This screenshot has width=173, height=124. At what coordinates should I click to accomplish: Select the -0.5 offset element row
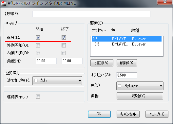[127, 44]
